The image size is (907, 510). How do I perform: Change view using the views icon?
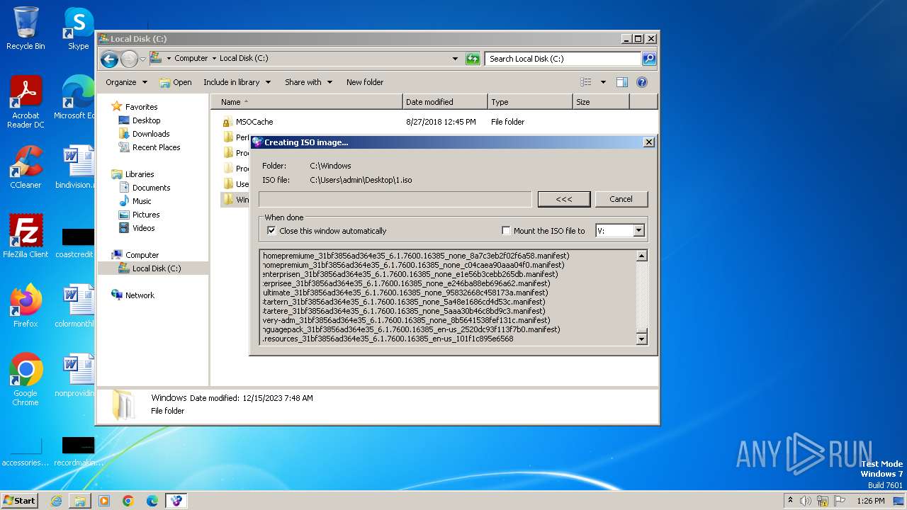tap(585, 82)
